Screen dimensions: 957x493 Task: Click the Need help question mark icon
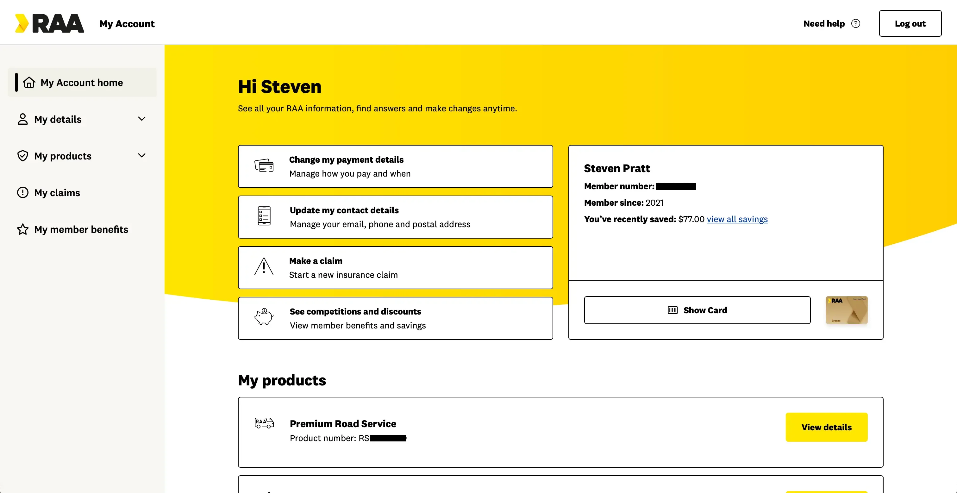click(x=856, y=23)
